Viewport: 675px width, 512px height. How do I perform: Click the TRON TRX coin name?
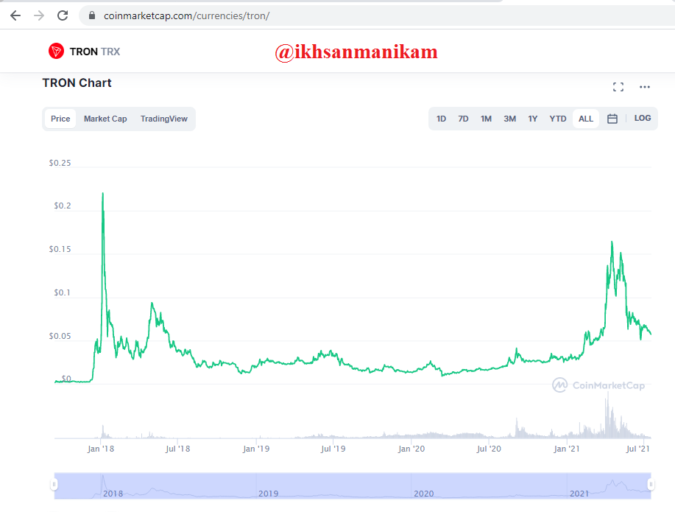95,52
